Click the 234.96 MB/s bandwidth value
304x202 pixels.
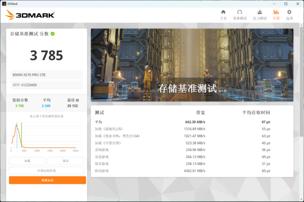pos(195,150)
